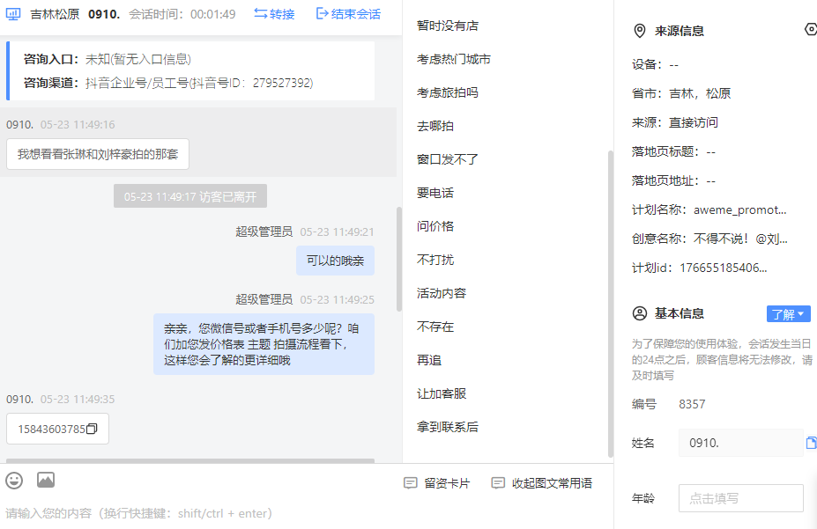This screenshot has height=529, width=817.
Task: Click the quick phrases list scrollbar
Action: [611, 305]
